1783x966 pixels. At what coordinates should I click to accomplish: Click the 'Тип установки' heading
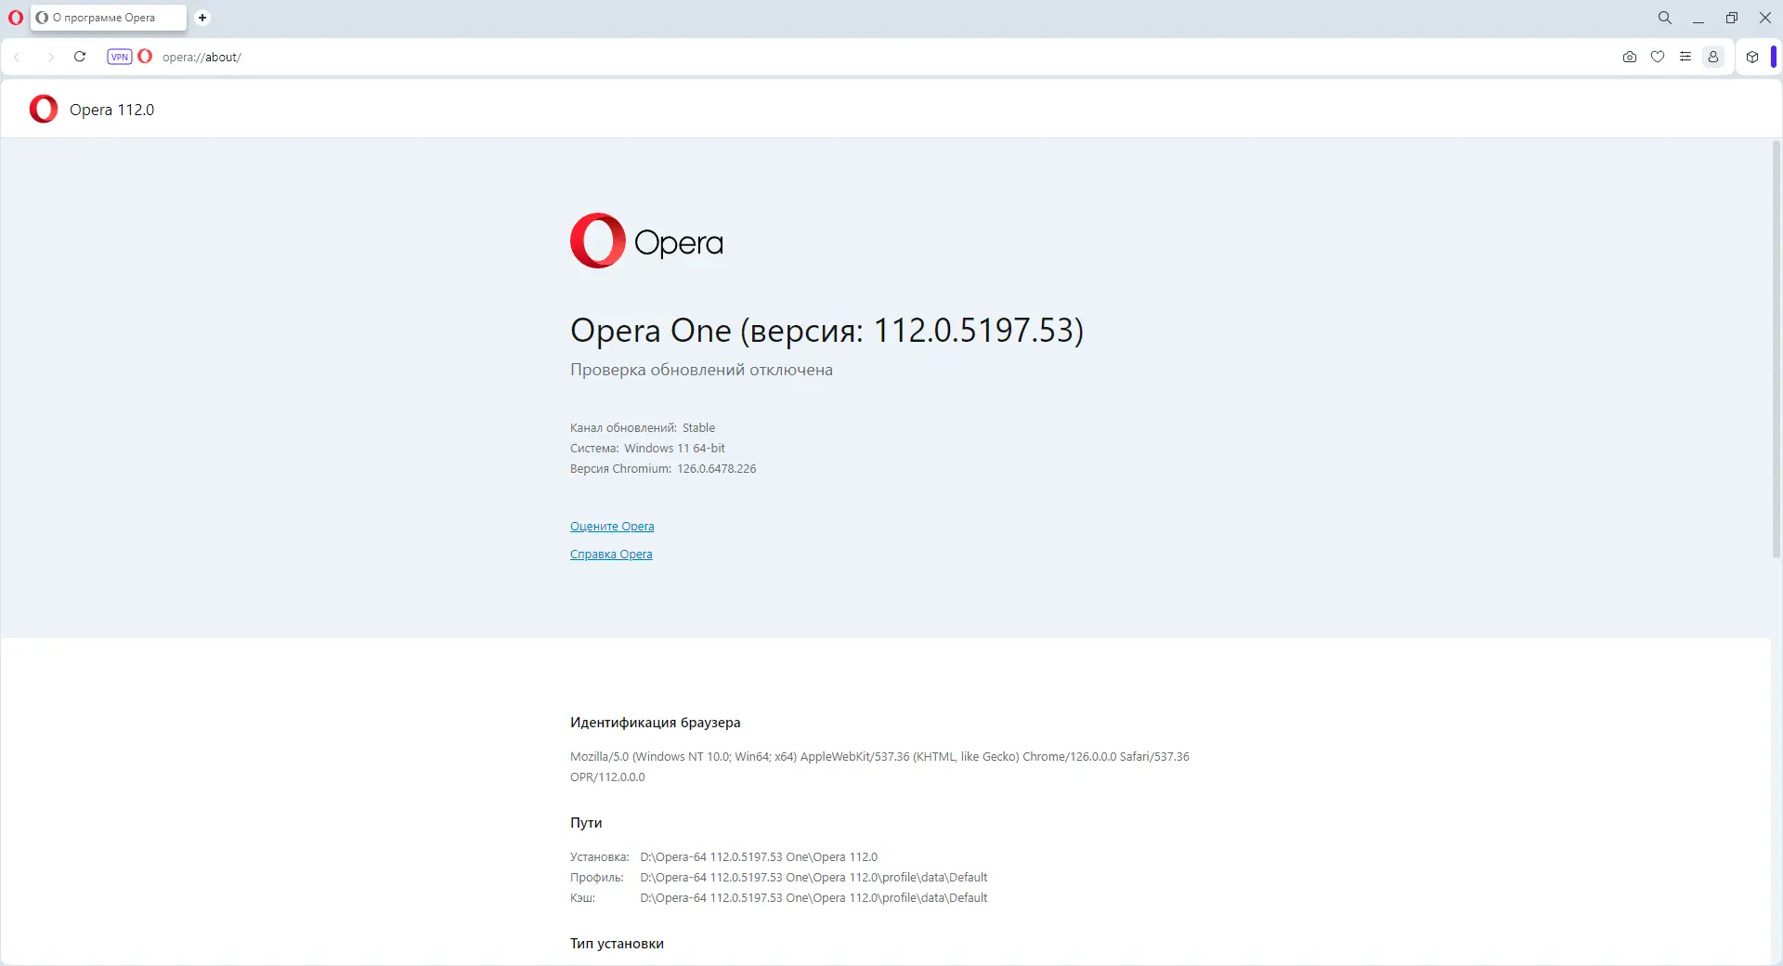click(x=617, y=944)
